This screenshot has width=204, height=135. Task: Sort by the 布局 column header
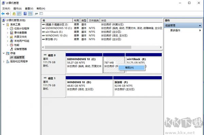tap(76, 20)
